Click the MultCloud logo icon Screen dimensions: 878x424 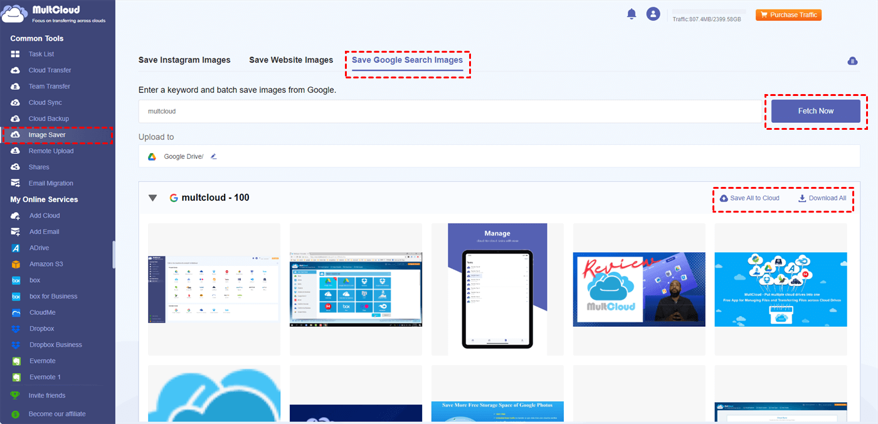(13, 15)
